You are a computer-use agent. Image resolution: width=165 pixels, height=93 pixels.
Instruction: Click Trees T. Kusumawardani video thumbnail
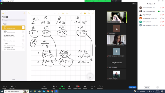pyautogui.click(x=117, y=17)
